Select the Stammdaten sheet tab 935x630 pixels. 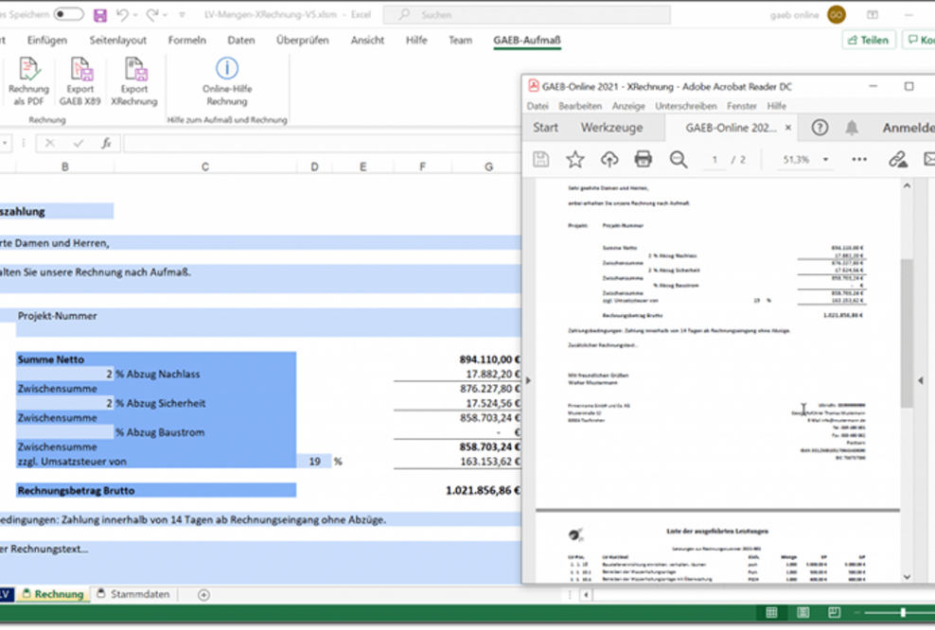click(139, 594)
